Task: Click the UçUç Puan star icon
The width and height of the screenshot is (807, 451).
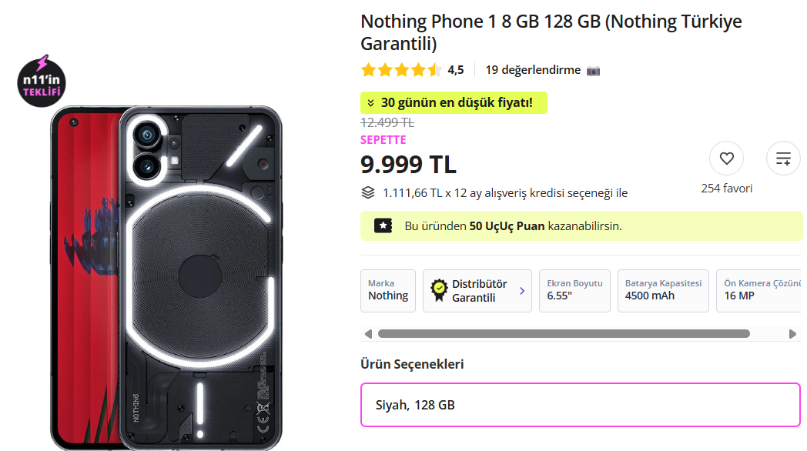Action: tap(382, 225)
